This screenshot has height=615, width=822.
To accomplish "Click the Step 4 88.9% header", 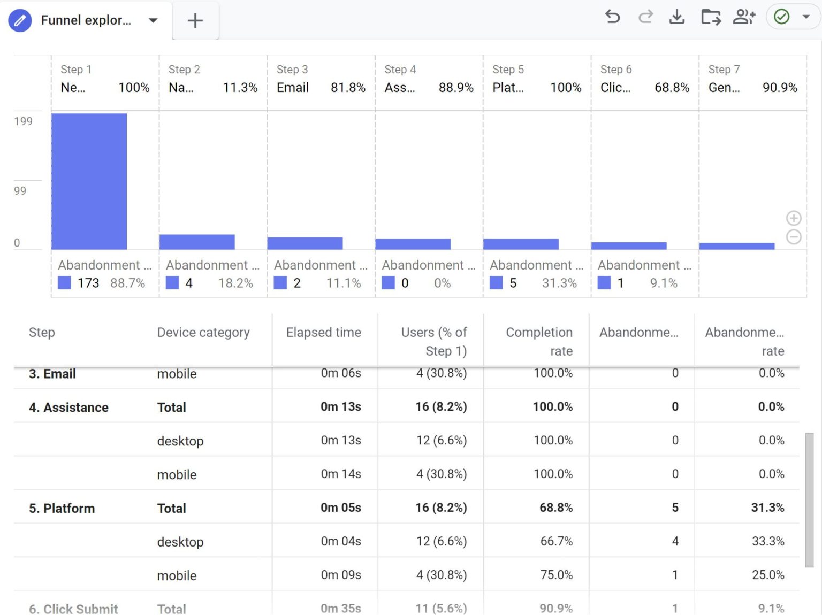I will pyautogui.click(x=456, y=88).
